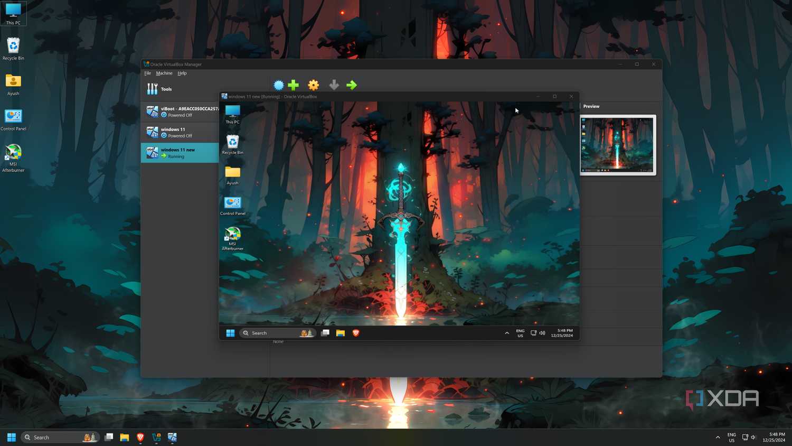
Task: Click the green Show arrow toolbar icon
Action: 352,85
